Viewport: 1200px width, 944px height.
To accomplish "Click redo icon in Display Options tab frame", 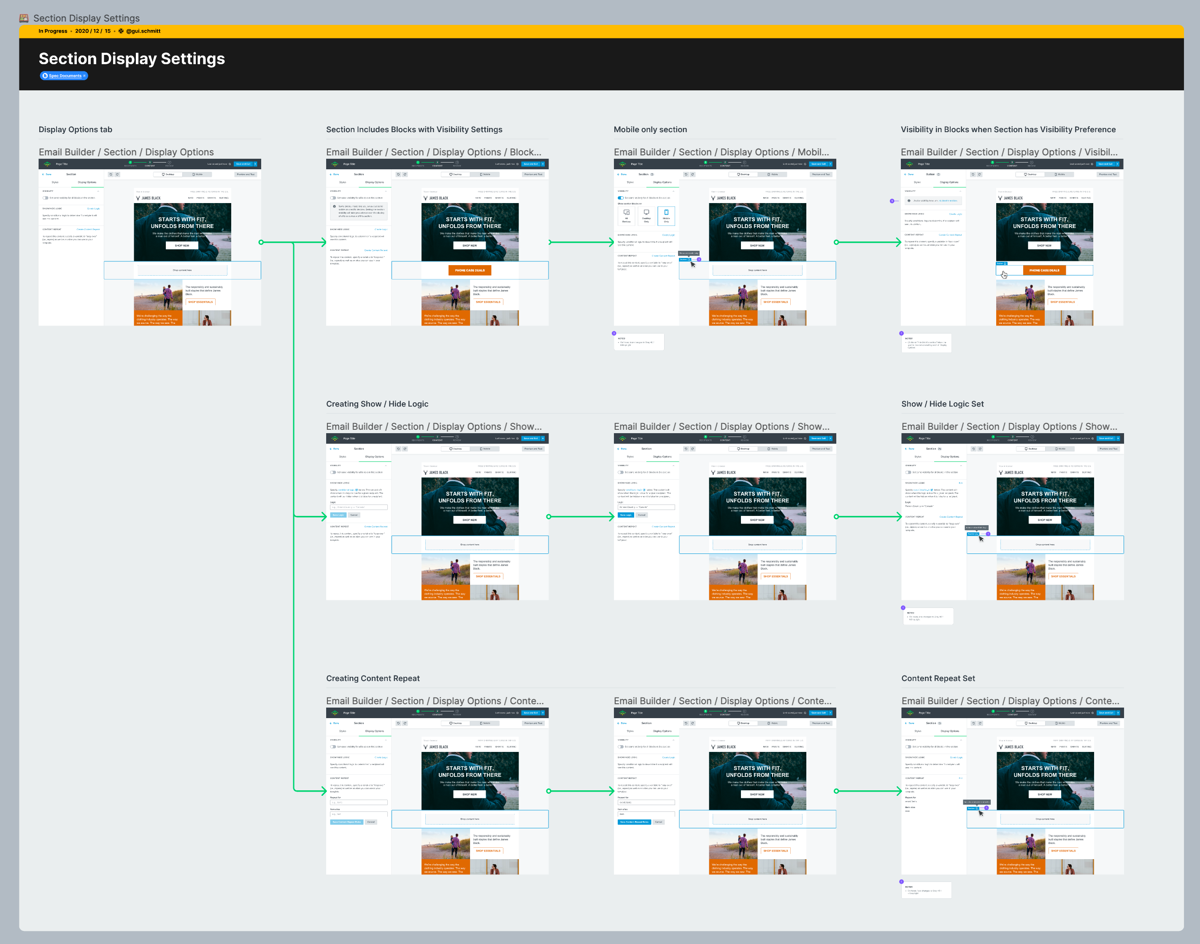I will point(117,174).
